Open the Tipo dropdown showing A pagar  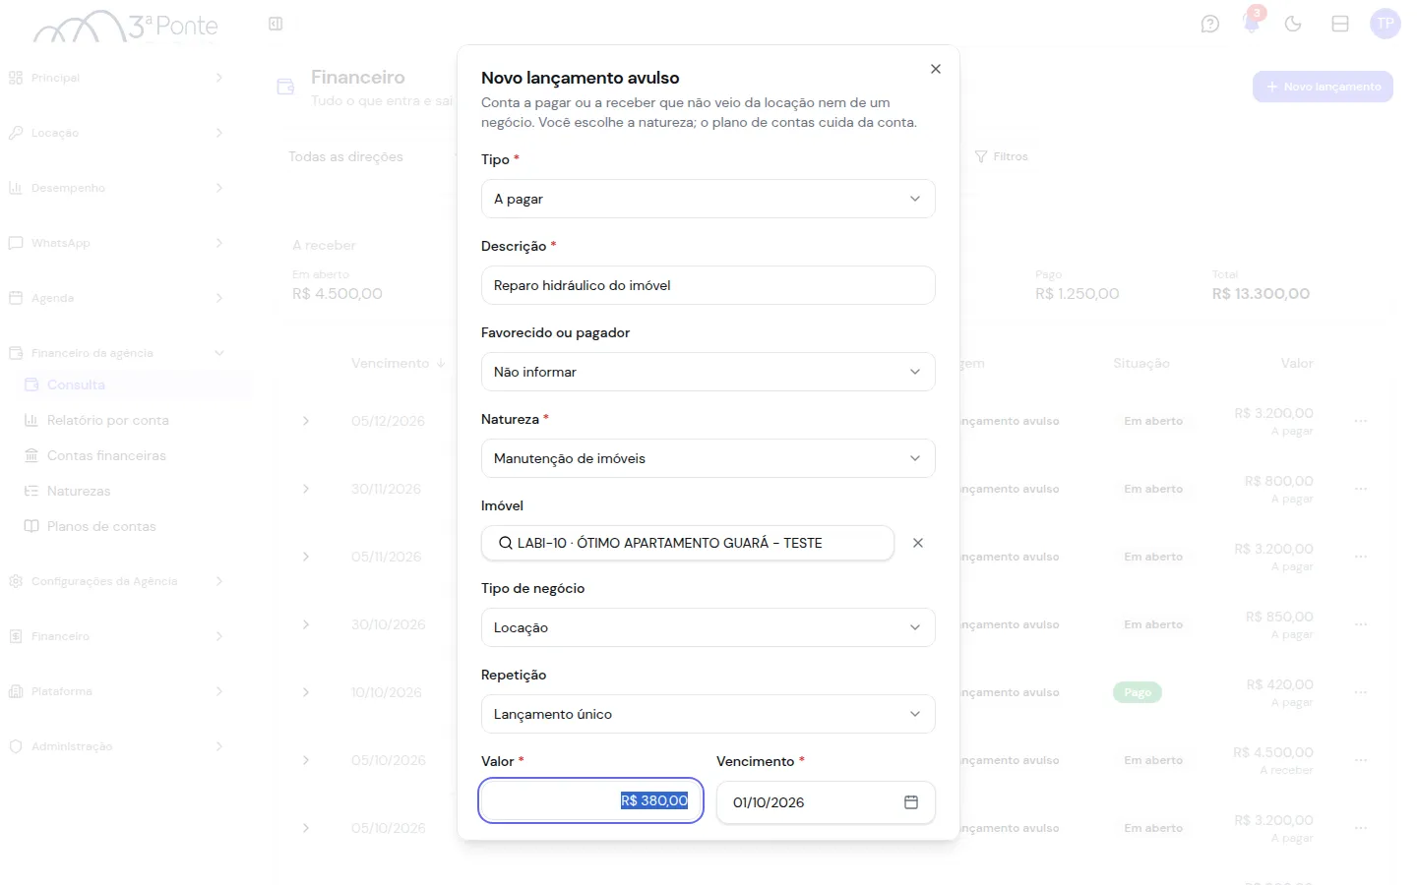coord(708,199)
